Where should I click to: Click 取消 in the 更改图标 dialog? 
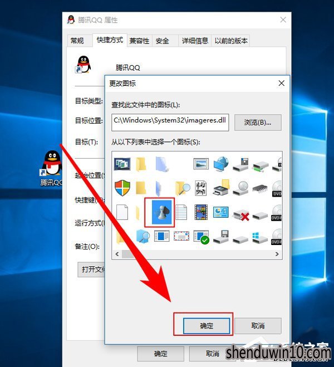click(x=258, y=326)
